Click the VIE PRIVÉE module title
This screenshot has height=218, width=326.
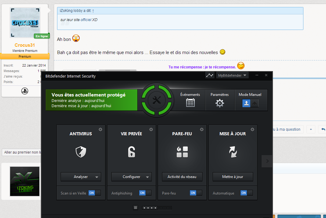pyautogui.click(x=131, y=134)
